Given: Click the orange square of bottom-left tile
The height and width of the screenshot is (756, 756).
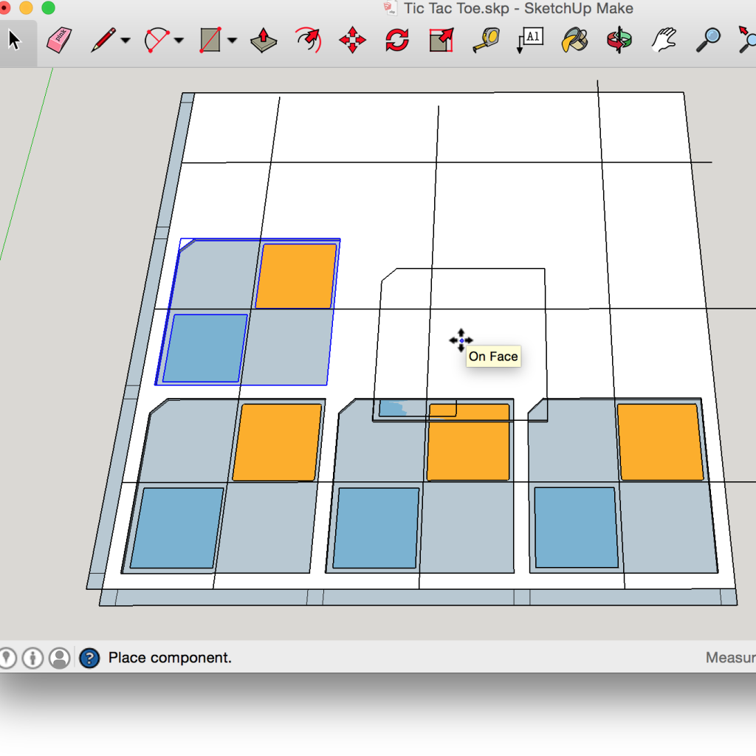Looking at the screenshot, I should point(278,442).
